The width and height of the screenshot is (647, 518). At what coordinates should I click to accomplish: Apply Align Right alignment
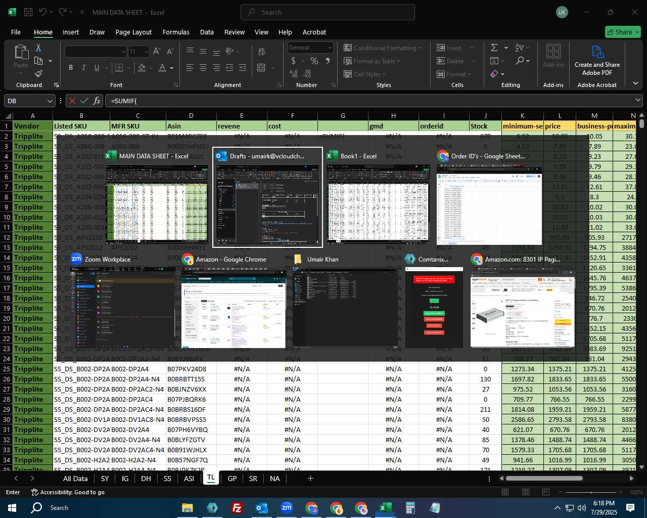point(216,67)
